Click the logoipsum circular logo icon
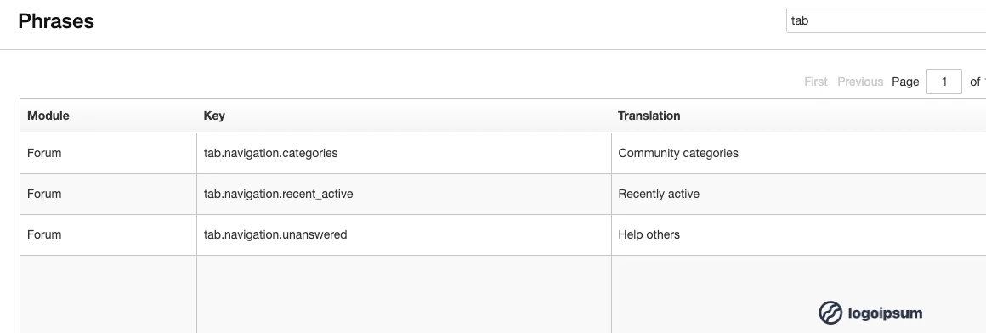Viewport: 986px width, 333px height. [830, 313]
